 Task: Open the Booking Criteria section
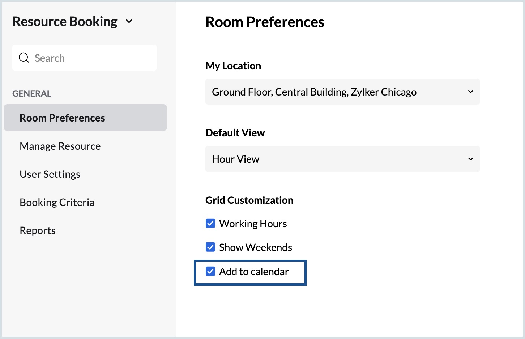(x=57, y=202)
